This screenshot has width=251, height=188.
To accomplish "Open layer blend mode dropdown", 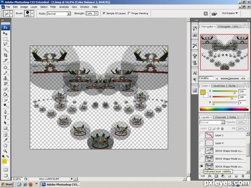I will pyautogui.click(x=223, y=122).
